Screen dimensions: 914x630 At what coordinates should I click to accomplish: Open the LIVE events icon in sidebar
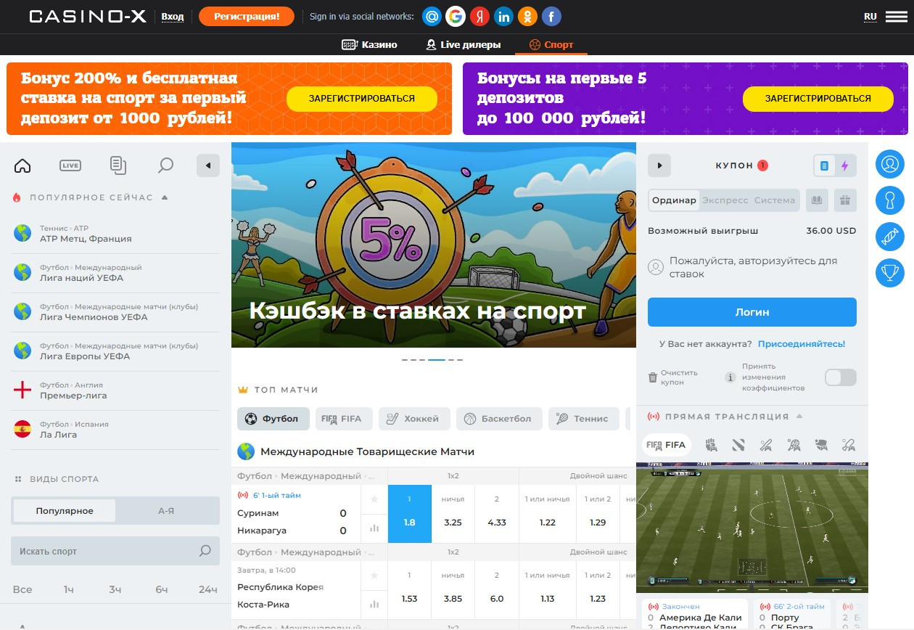(70, 165)
